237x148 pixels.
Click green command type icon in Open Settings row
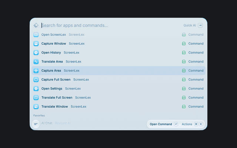(x=184, y=88)
